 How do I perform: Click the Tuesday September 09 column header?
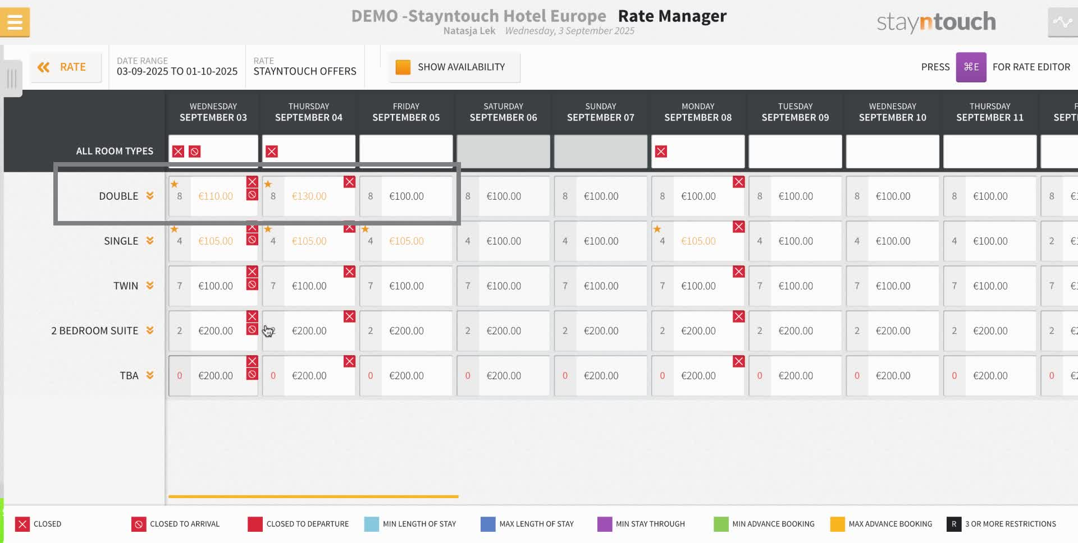tap(795, 112)
